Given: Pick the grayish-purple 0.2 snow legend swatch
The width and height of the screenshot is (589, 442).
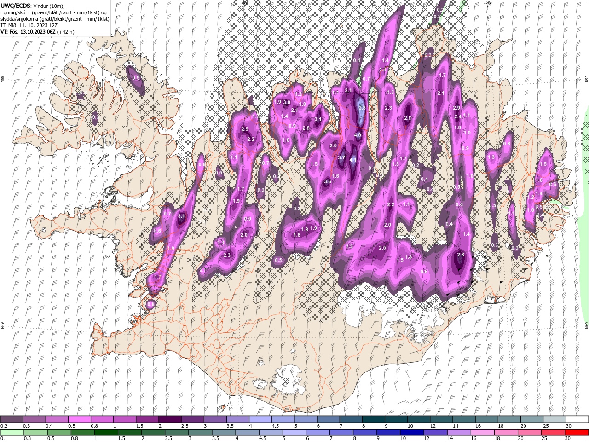Looking at the screenshot, I should pyautogui.click(x=12, y=419).
